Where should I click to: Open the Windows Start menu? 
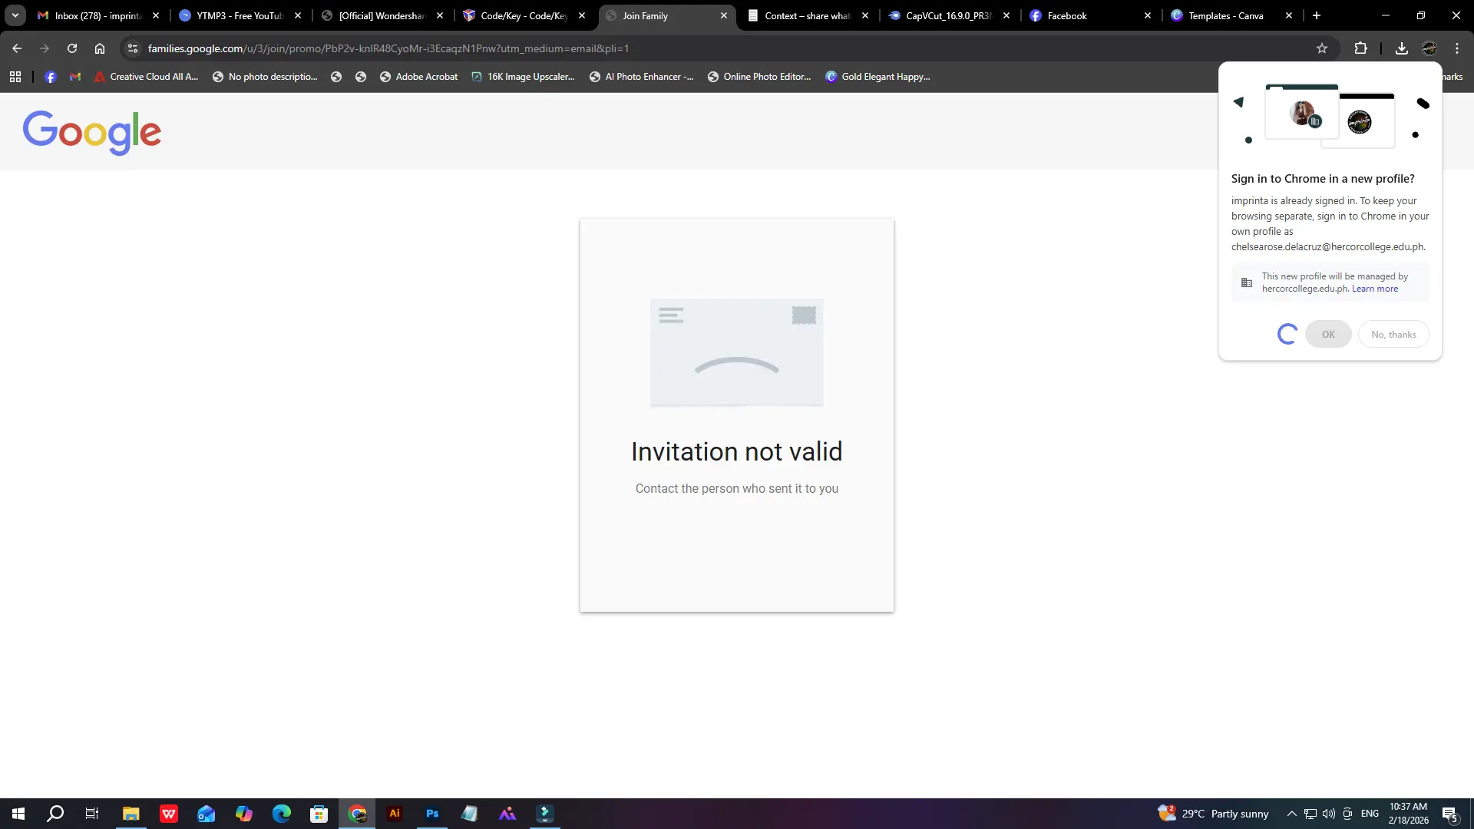[x=18, y=814]
